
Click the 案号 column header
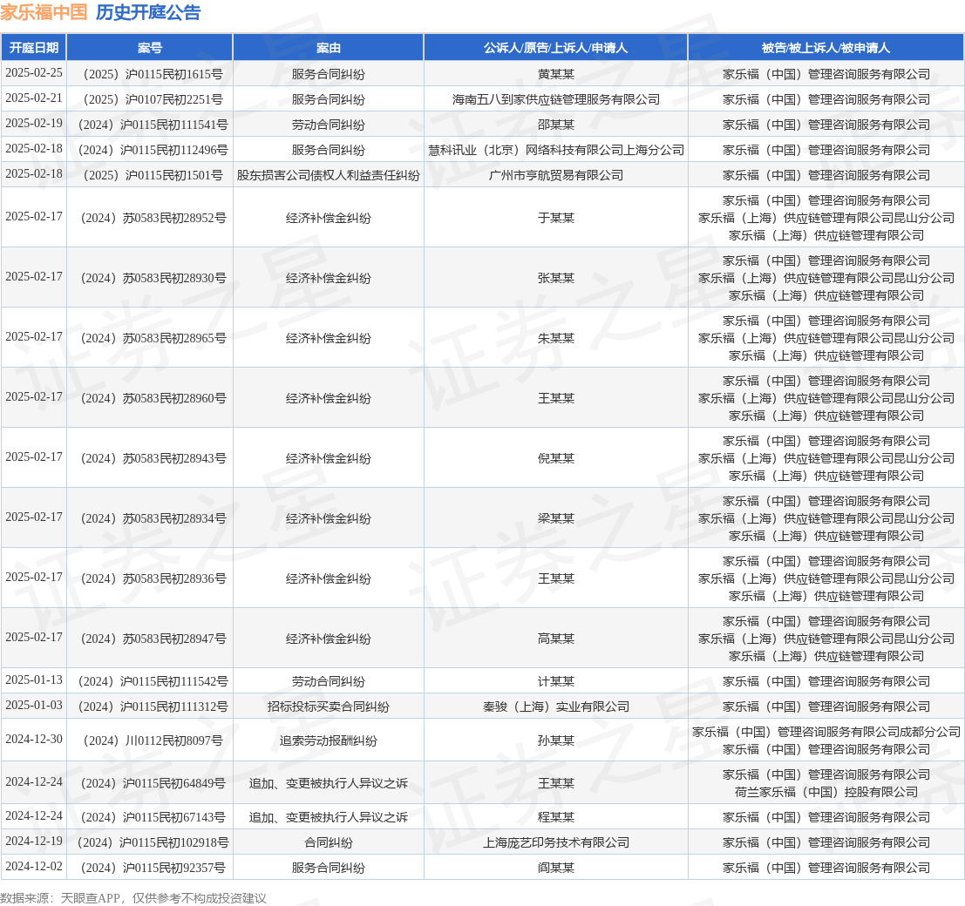point(150,48)
